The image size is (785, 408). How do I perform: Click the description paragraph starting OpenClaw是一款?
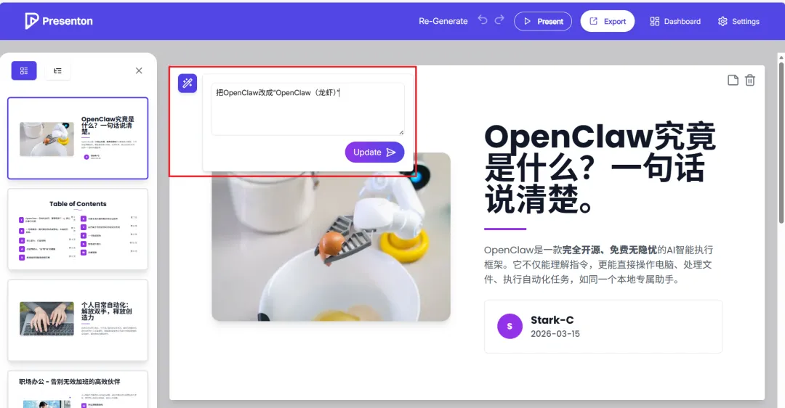pos(598,264)
